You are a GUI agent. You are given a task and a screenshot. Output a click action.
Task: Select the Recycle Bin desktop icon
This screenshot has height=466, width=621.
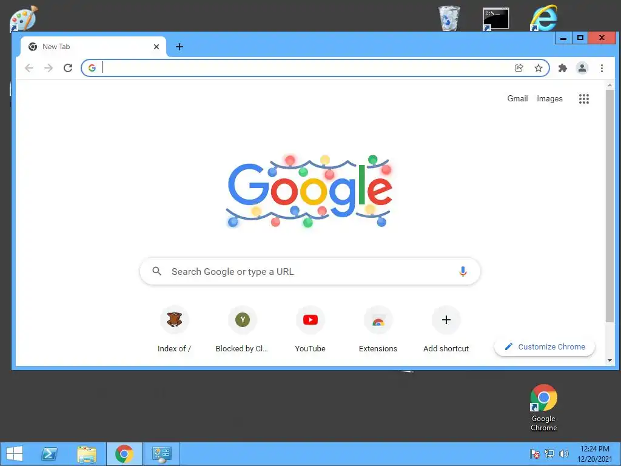pyautogui.click(x=449, y=18)
